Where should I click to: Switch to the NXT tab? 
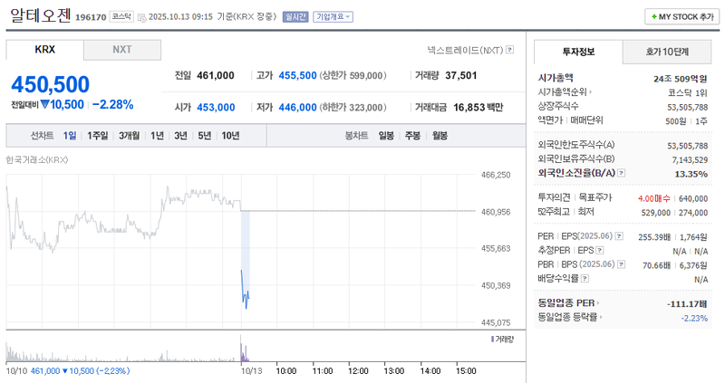121,50
